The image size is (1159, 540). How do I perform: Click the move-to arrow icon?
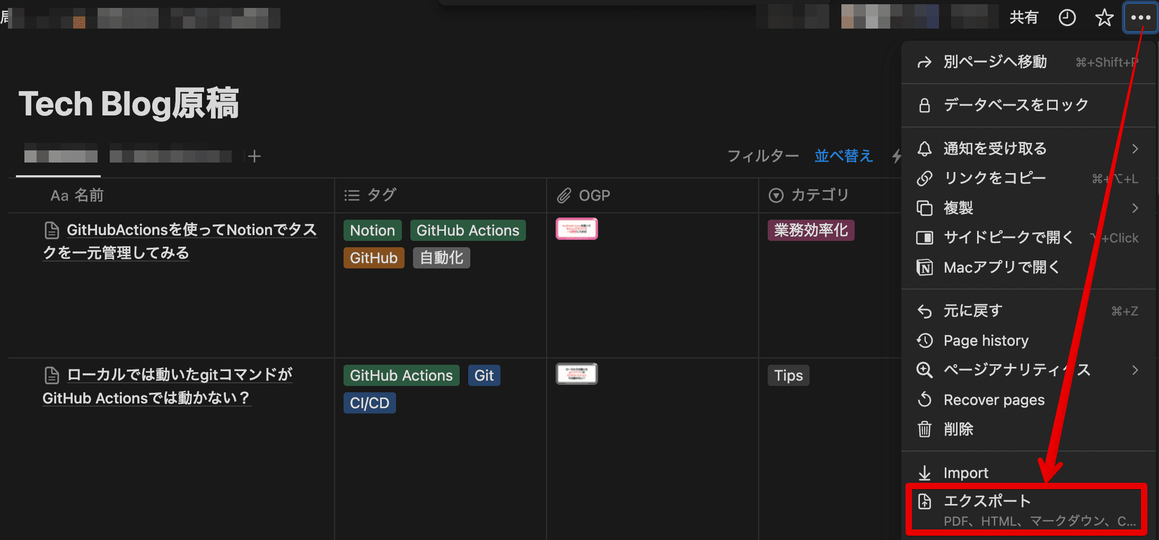(x=924, y=62)
